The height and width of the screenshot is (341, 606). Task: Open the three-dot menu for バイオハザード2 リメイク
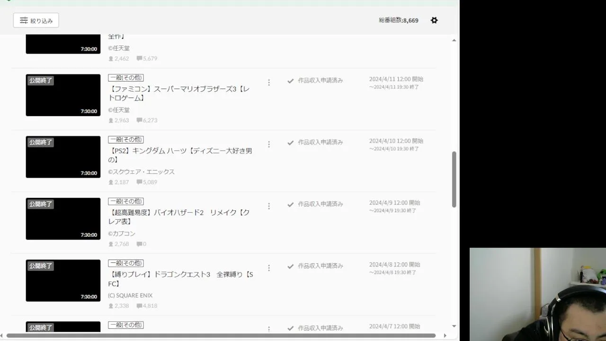coord(269,206)
